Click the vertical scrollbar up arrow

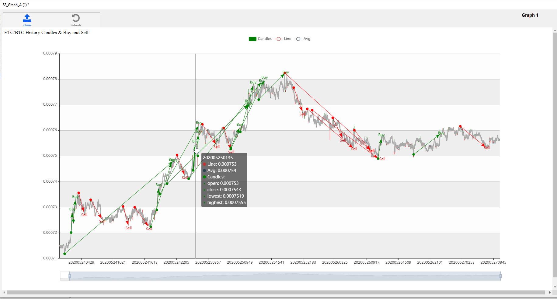555,30
